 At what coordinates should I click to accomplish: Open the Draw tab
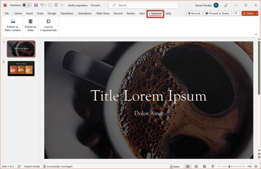pyautogui.click(x=40, y=14)
